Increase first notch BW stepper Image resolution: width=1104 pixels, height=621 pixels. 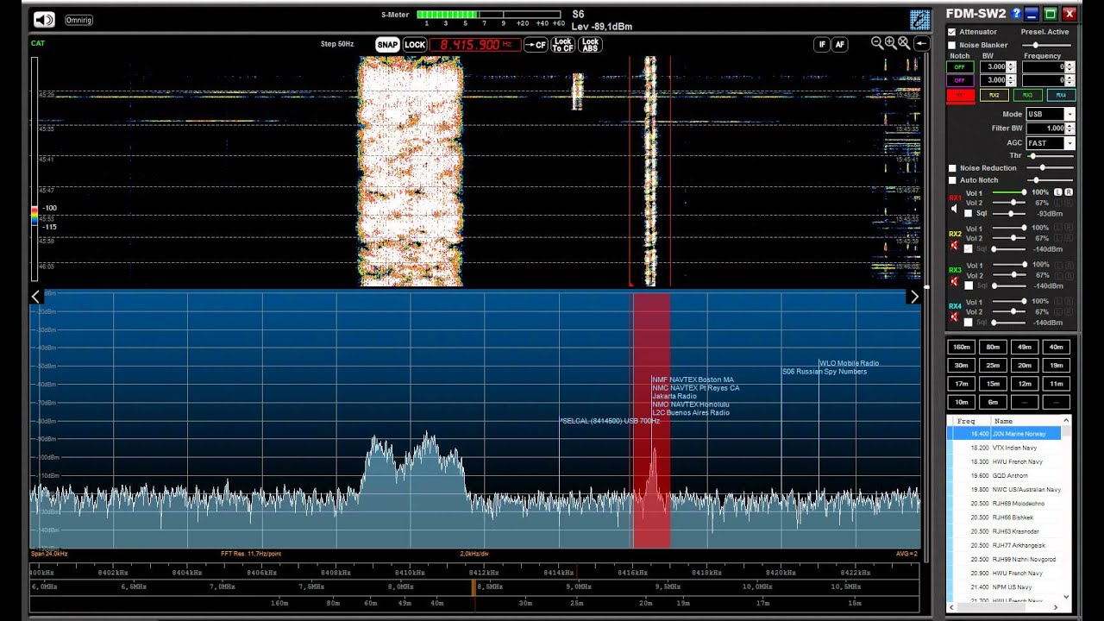1013,65
